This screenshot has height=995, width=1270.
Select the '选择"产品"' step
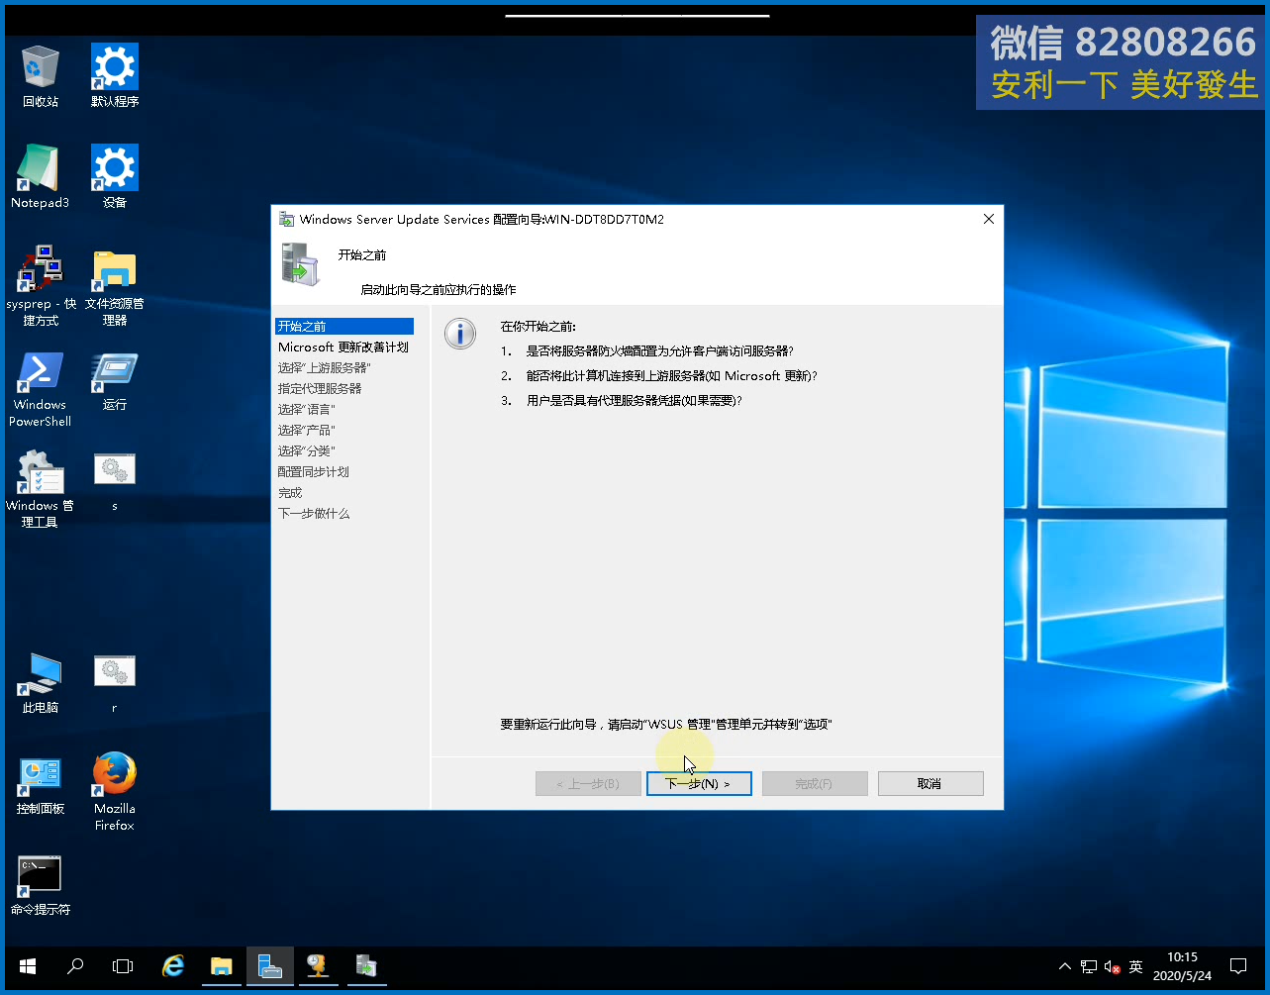click(x=306, y=430)
